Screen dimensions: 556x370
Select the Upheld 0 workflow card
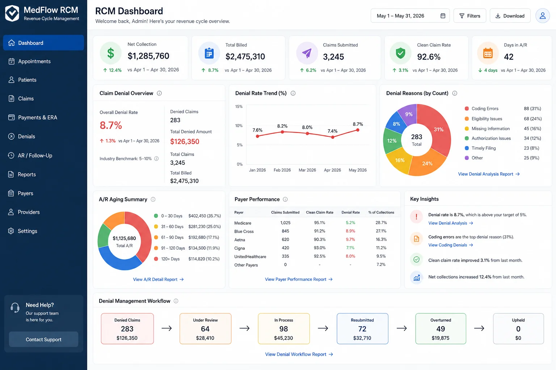518,328
